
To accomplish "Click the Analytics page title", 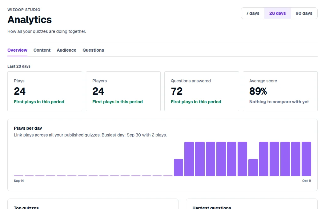I will 30,20.
